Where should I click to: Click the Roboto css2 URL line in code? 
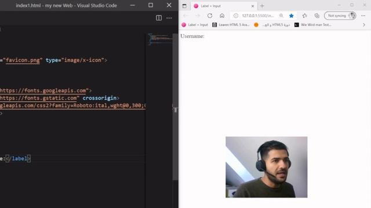pyautogui.click(x=72, y=106)
